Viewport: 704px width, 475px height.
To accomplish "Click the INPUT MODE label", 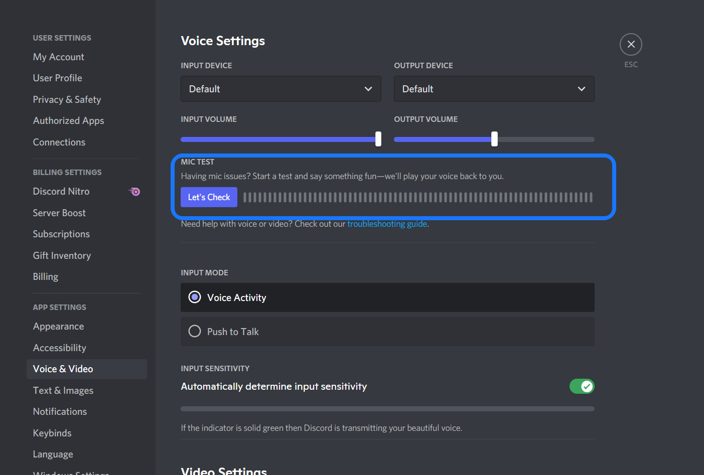I will point(205,272).
